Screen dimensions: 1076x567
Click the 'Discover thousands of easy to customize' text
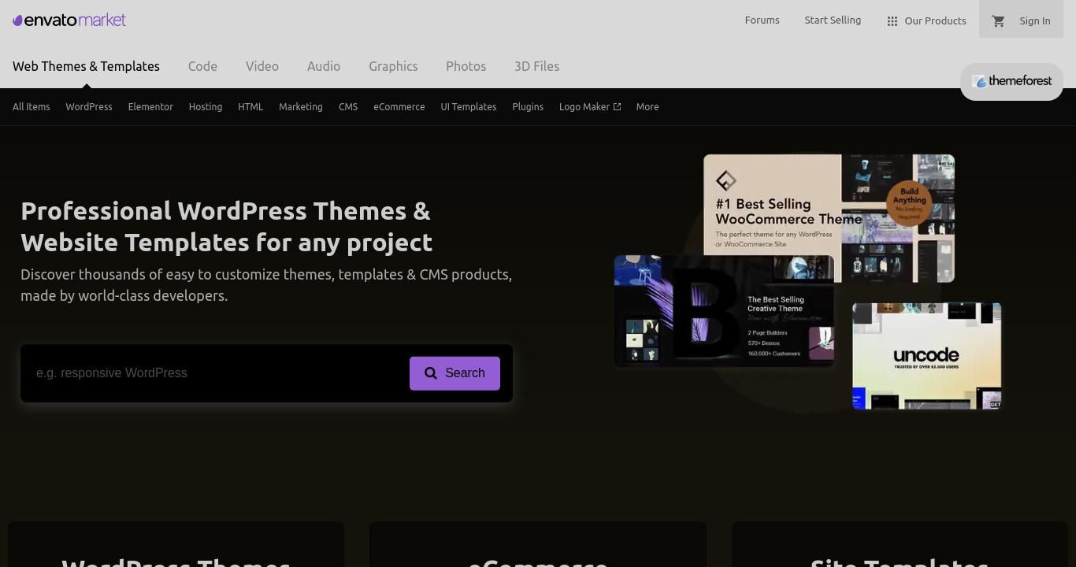[266, 285]
